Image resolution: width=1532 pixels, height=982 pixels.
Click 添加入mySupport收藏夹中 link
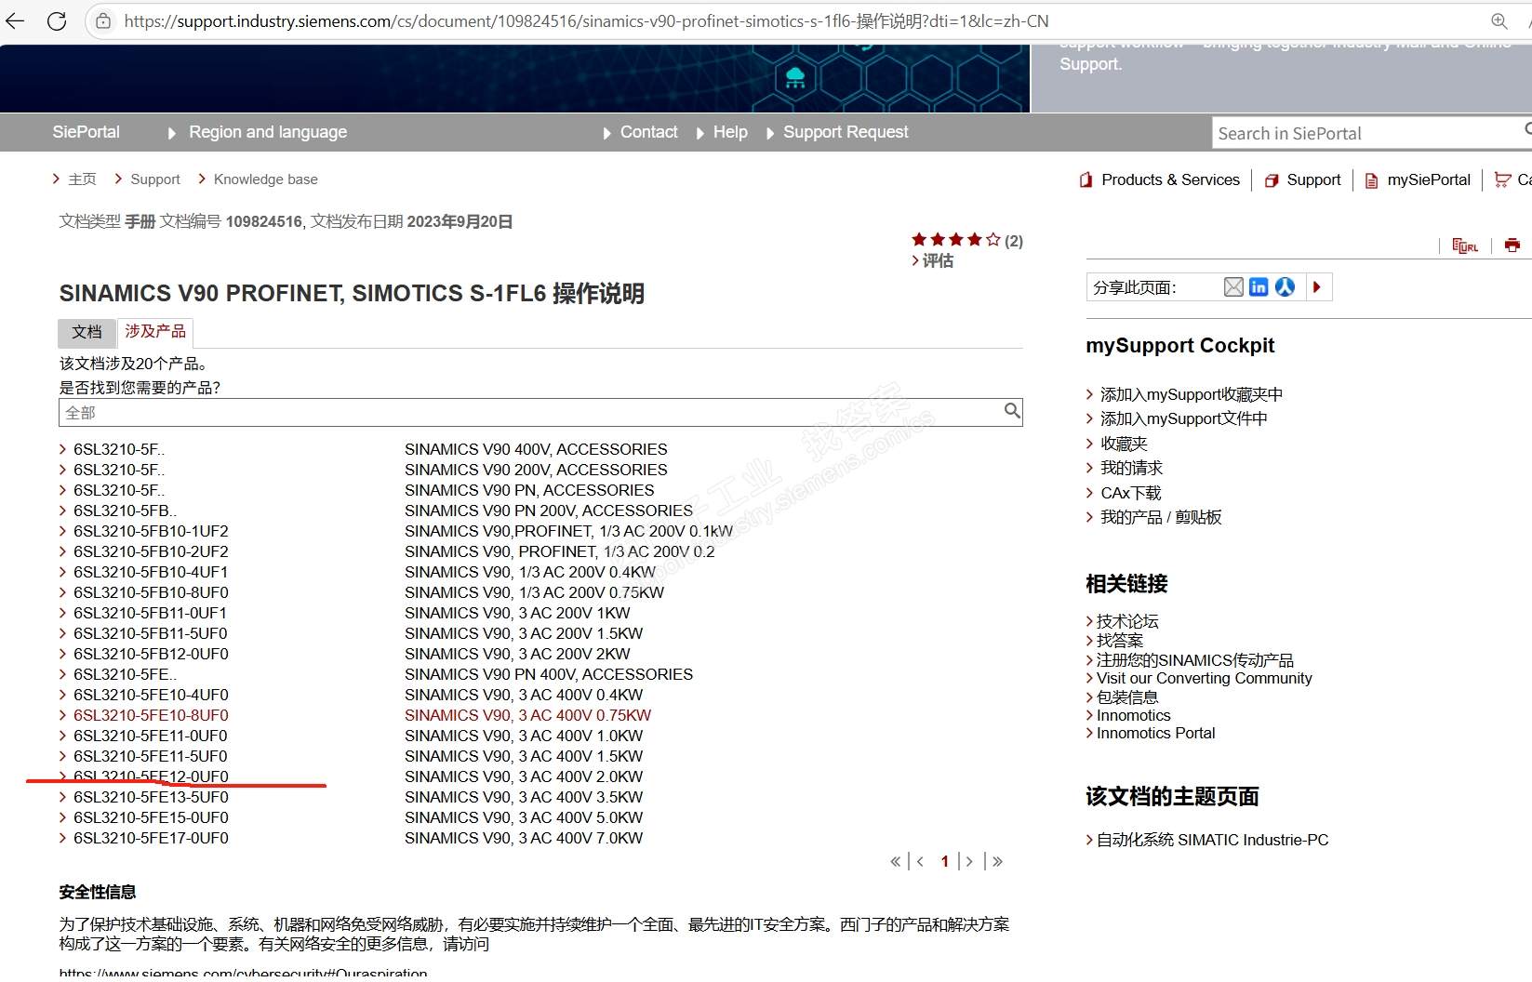(1192, 395)
